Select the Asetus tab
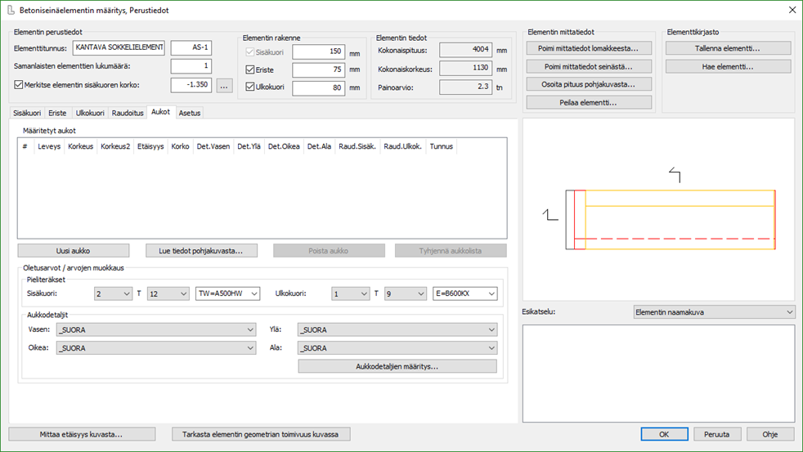 [189, 113]
